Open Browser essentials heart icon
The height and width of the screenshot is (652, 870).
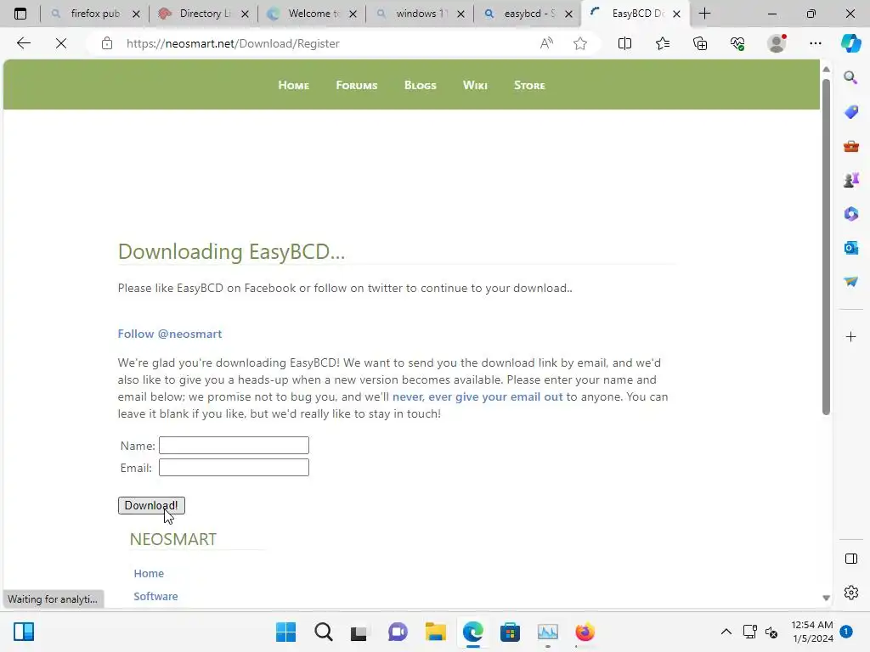click(x=737, y=43)
